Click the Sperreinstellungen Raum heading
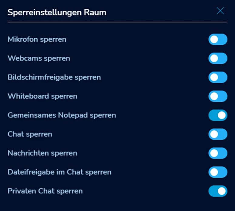235x211 pixels. pos(57,12)
